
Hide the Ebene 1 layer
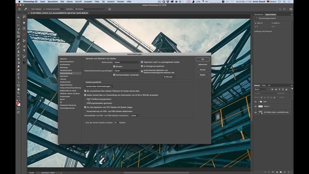255,106
